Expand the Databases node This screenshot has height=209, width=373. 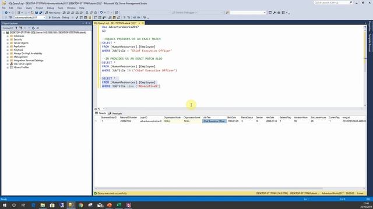tap(8, 36)
